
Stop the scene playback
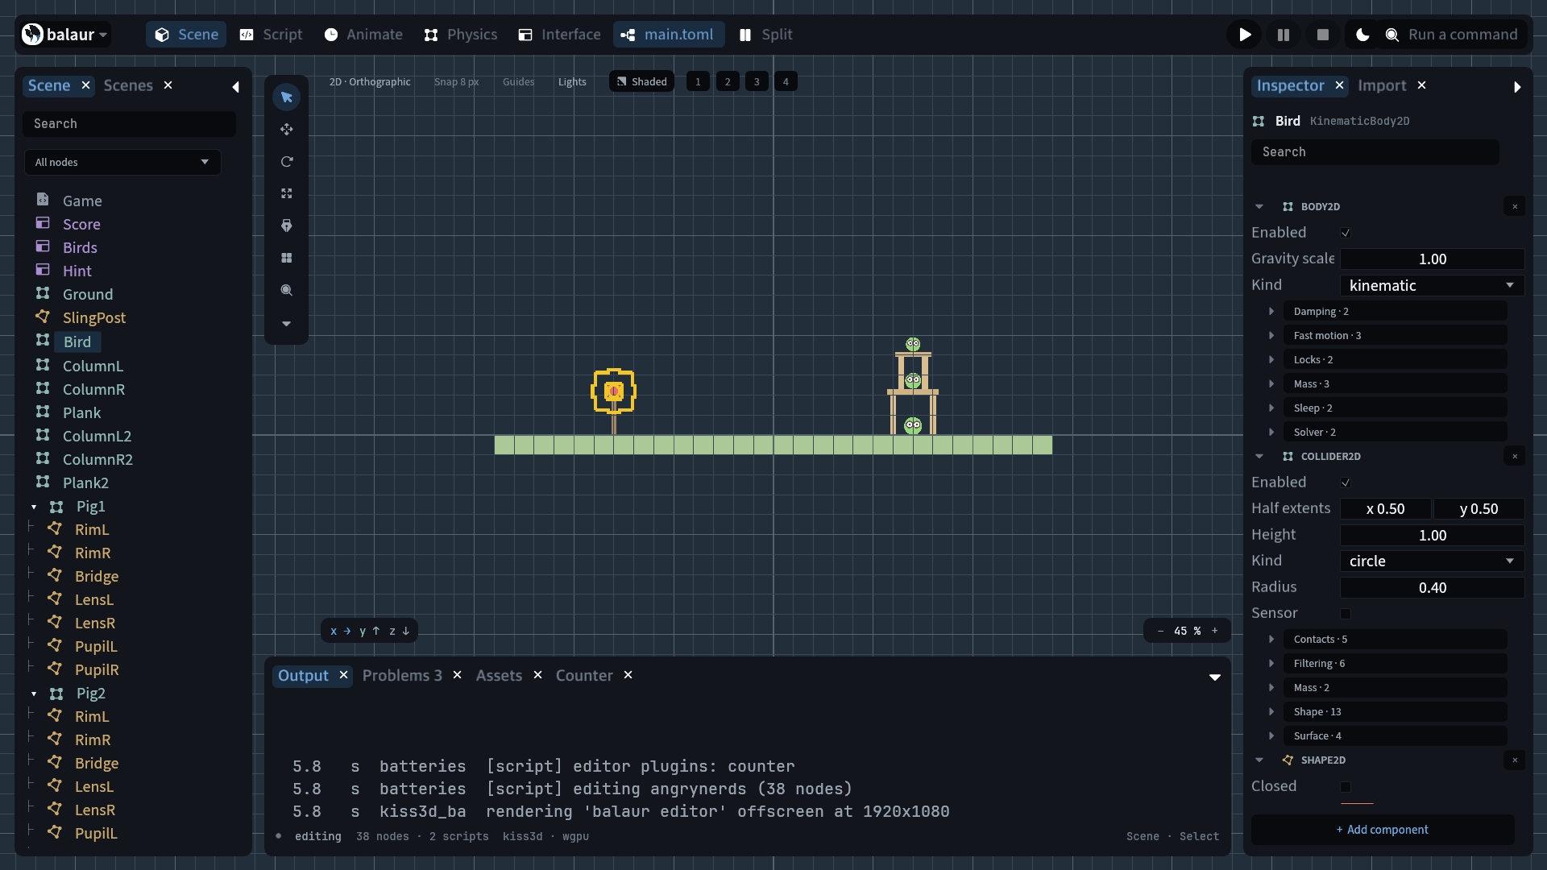tap(1322, 35)
